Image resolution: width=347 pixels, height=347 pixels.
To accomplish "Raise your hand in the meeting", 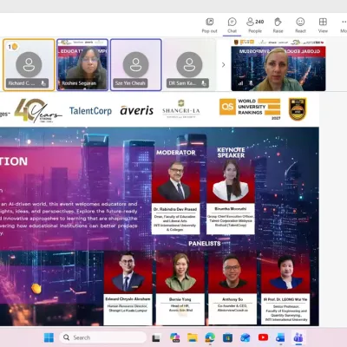I will coord(278,25).
